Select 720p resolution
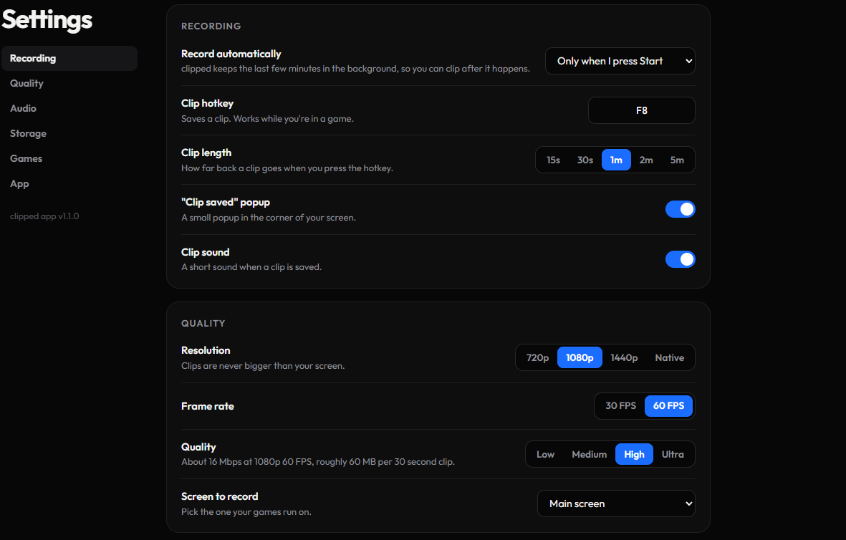The image size is (846, 540). pos(537,357)
